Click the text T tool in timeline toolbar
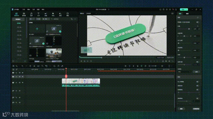213x119 pixels. [42, 66]
